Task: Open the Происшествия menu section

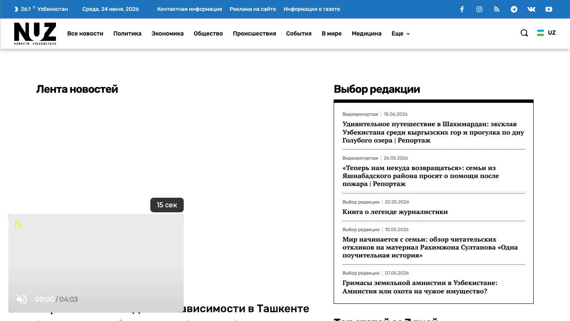Action: 254,33
